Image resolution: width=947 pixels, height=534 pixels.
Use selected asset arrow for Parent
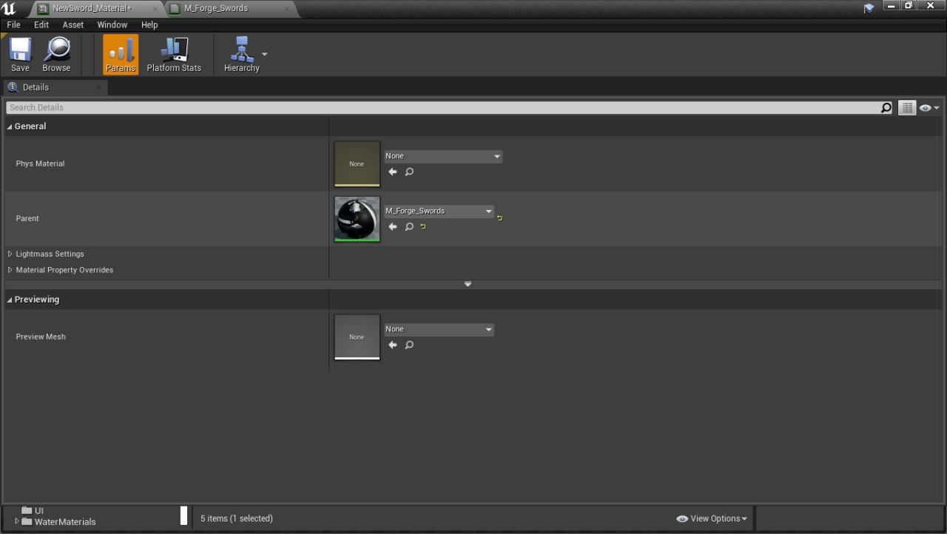[x=393, y=226]
